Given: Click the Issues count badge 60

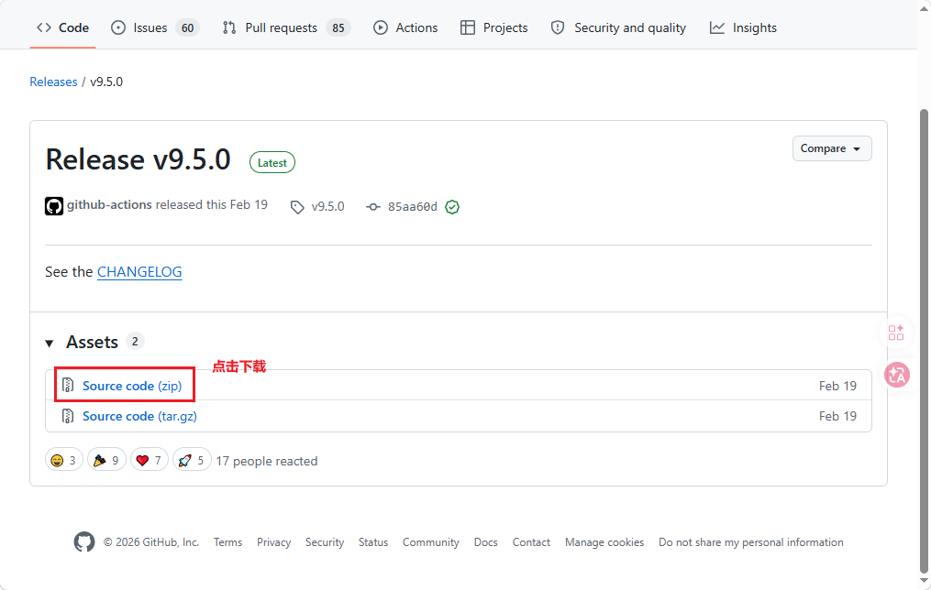Looking at the screenshot, I should point(188,27).
